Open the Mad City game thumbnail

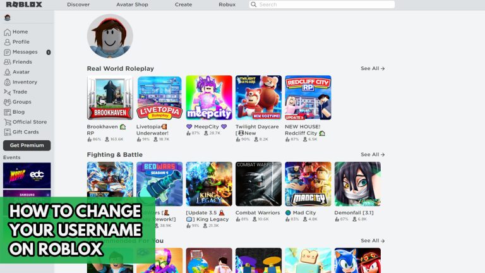coord(308,184)
